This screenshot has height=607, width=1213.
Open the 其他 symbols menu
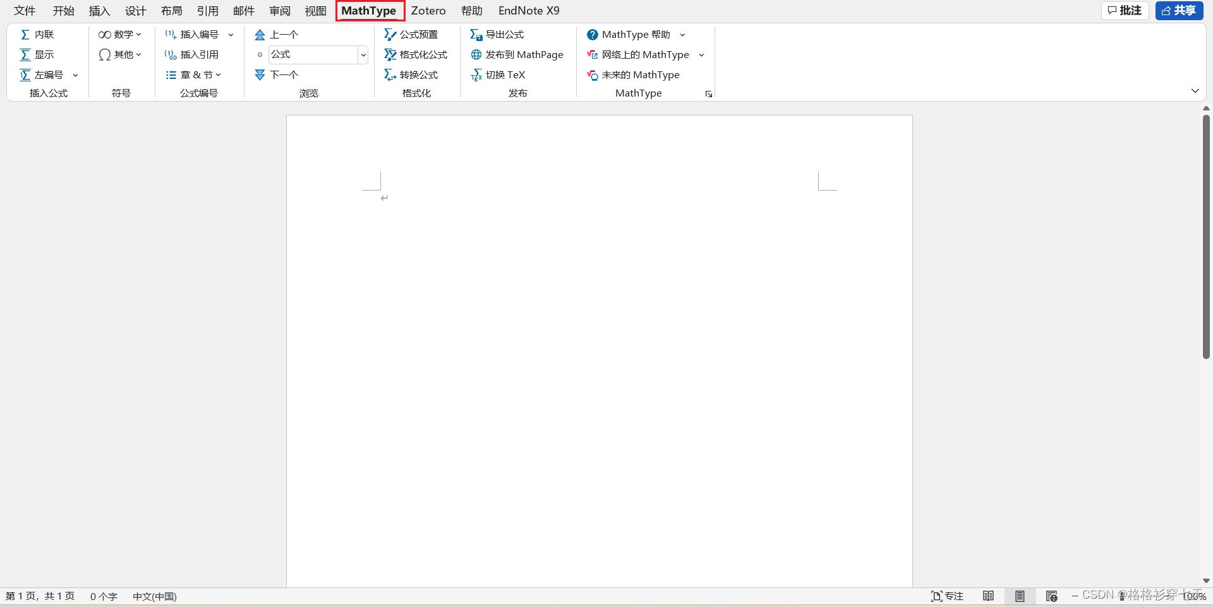120,55
